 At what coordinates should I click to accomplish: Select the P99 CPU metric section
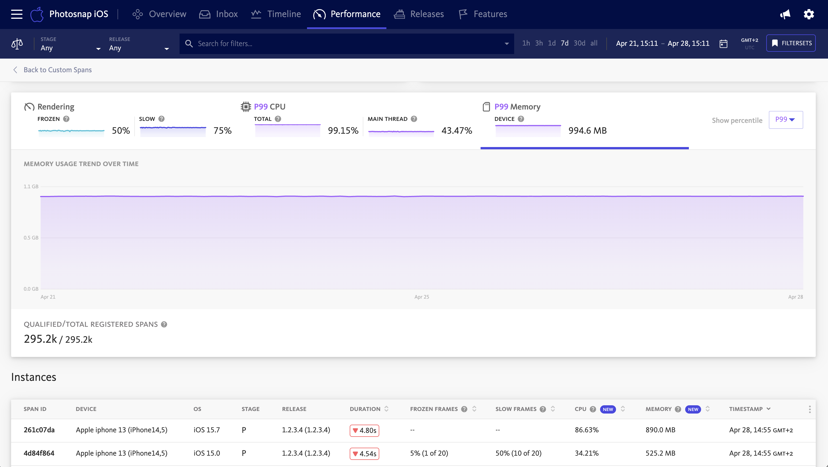coord(357,120)
